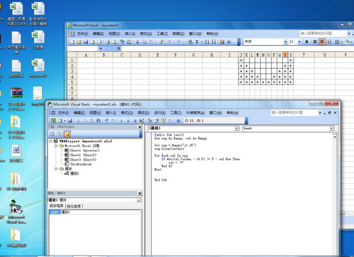Click the VBA help question mark icon
354x257 pixels.
click(178, 121)
